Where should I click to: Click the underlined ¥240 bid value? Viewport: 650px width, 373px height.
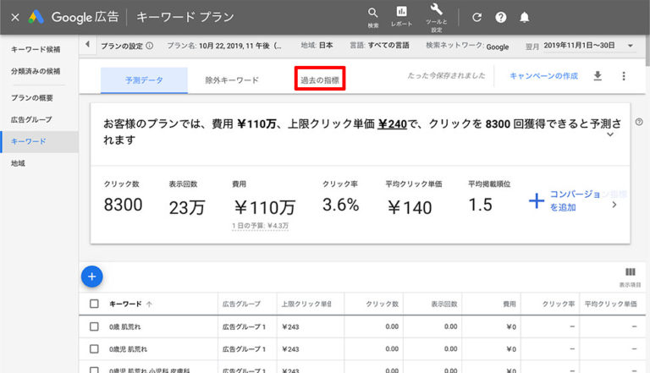click(x=392, y=124)
